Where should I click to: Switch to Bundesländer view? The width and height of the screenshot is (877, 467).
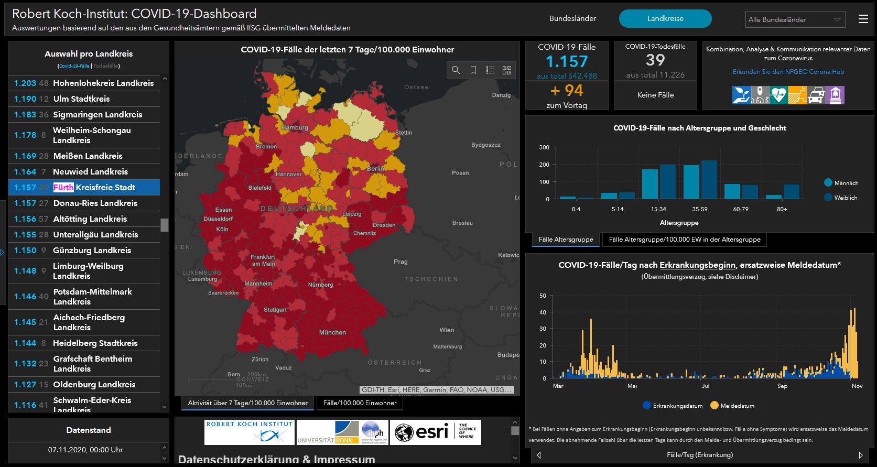pos(572,18)
